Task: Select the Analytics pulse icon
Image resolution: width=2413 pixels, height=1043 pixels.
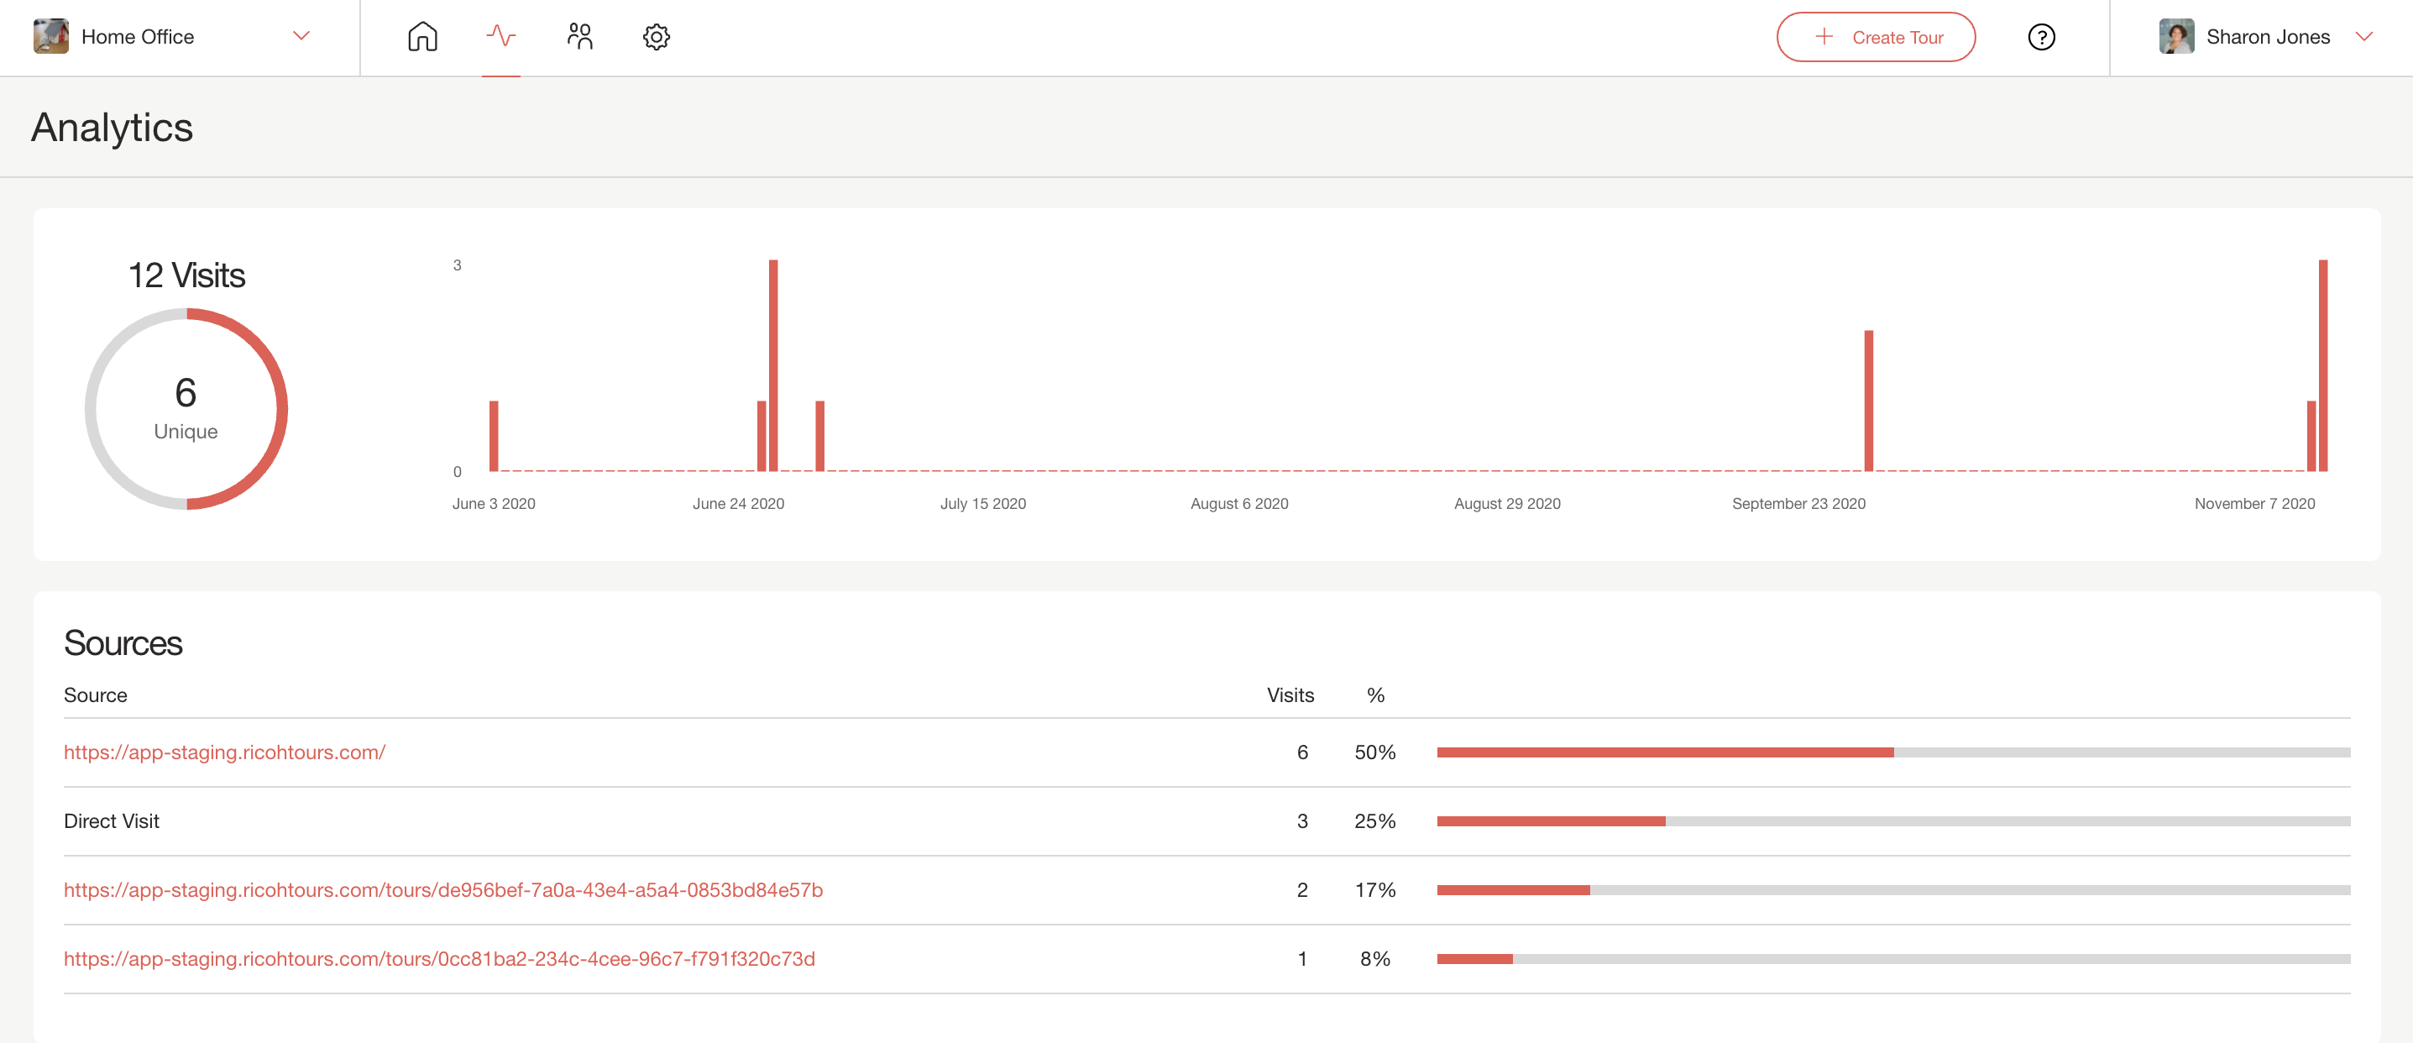Action: coord(501,37)
